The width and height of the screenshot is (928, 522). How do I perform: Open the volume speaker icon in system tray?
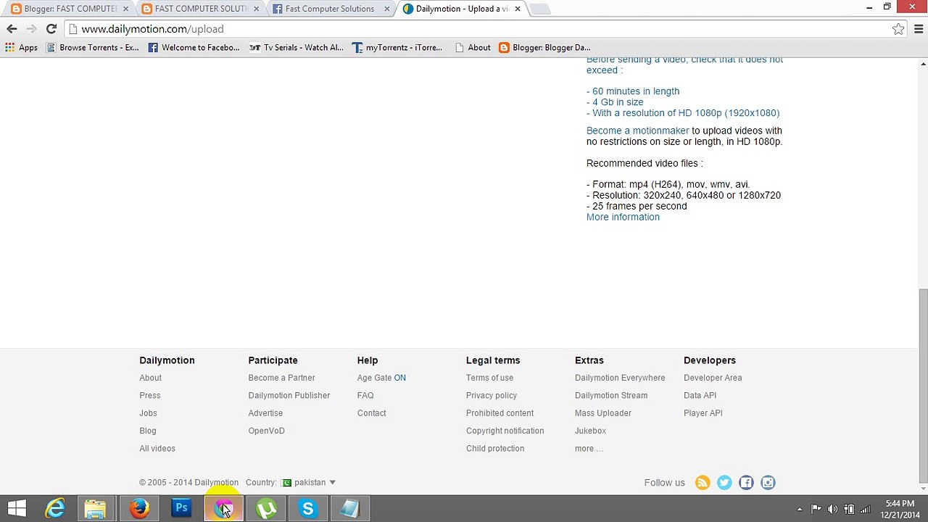832,509
